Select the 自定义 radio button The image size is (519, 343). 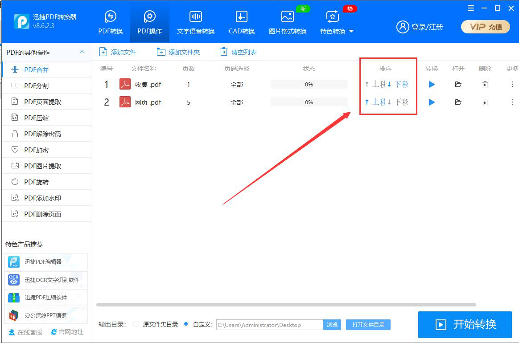click(186, 324)
